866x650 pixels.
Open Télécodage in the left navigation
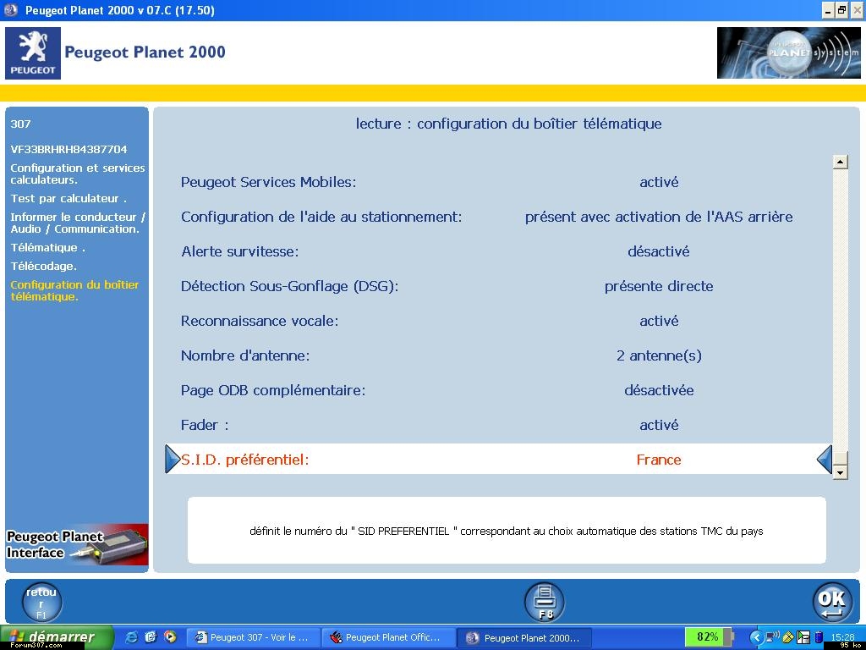tap(43, 266)
